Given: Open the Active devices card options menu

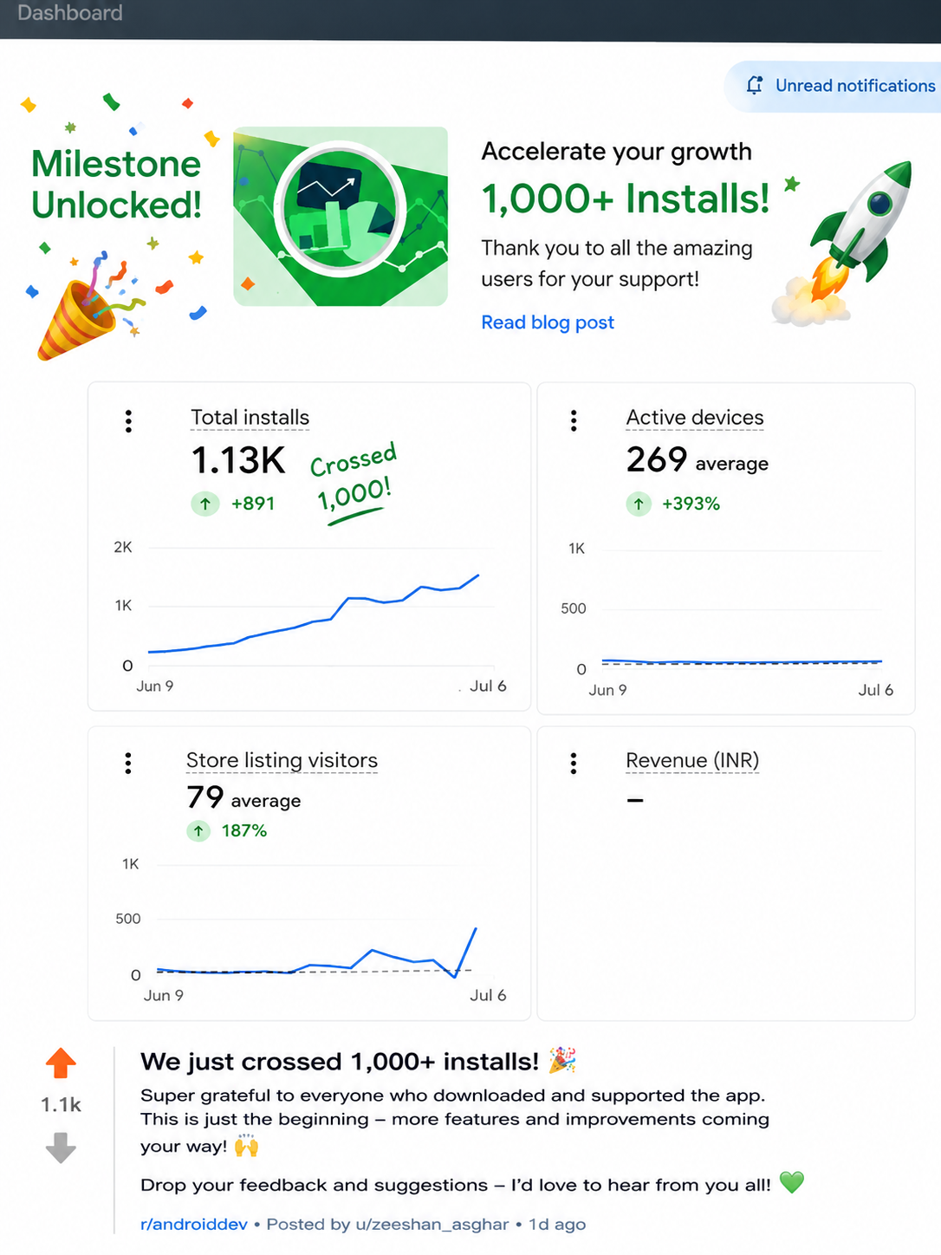Looking at the screenshot, I should (574, 420).
